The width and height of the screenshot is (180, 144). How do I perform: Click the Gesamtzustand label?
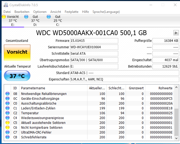17,41
